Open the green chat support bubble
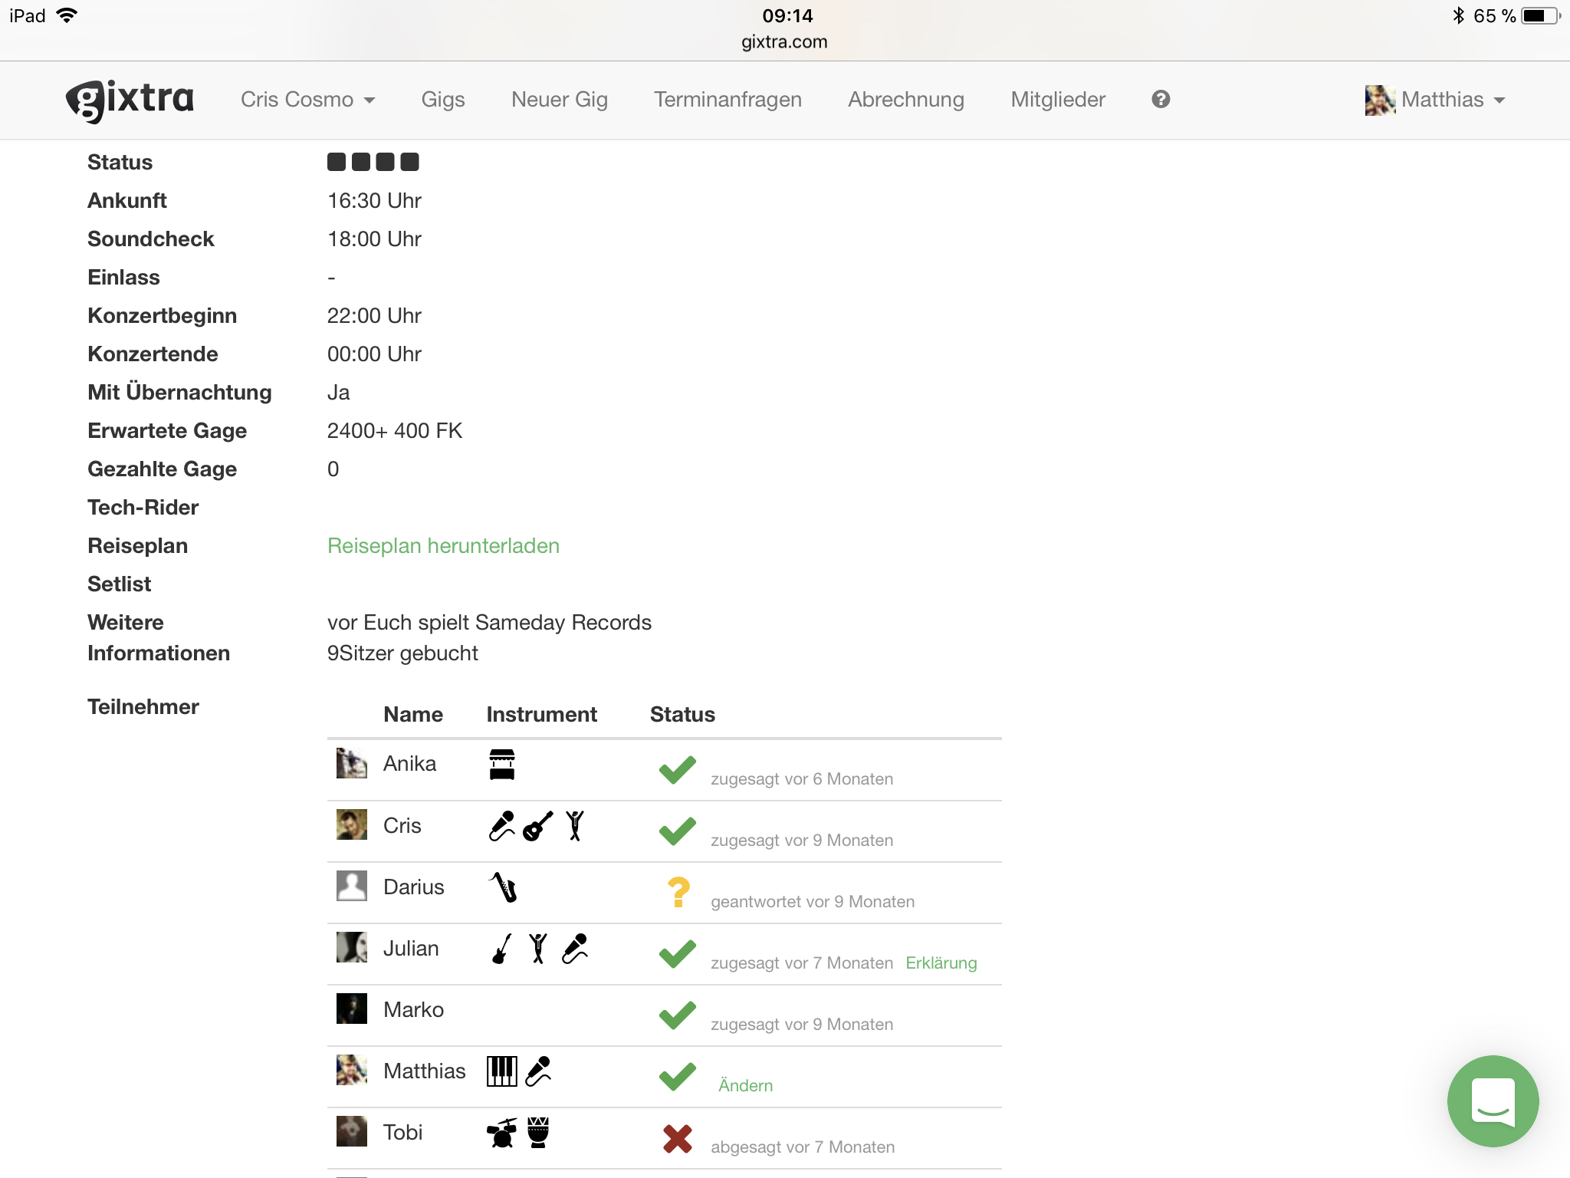1570x1178 pixels. click(x=1492, y=1101)
